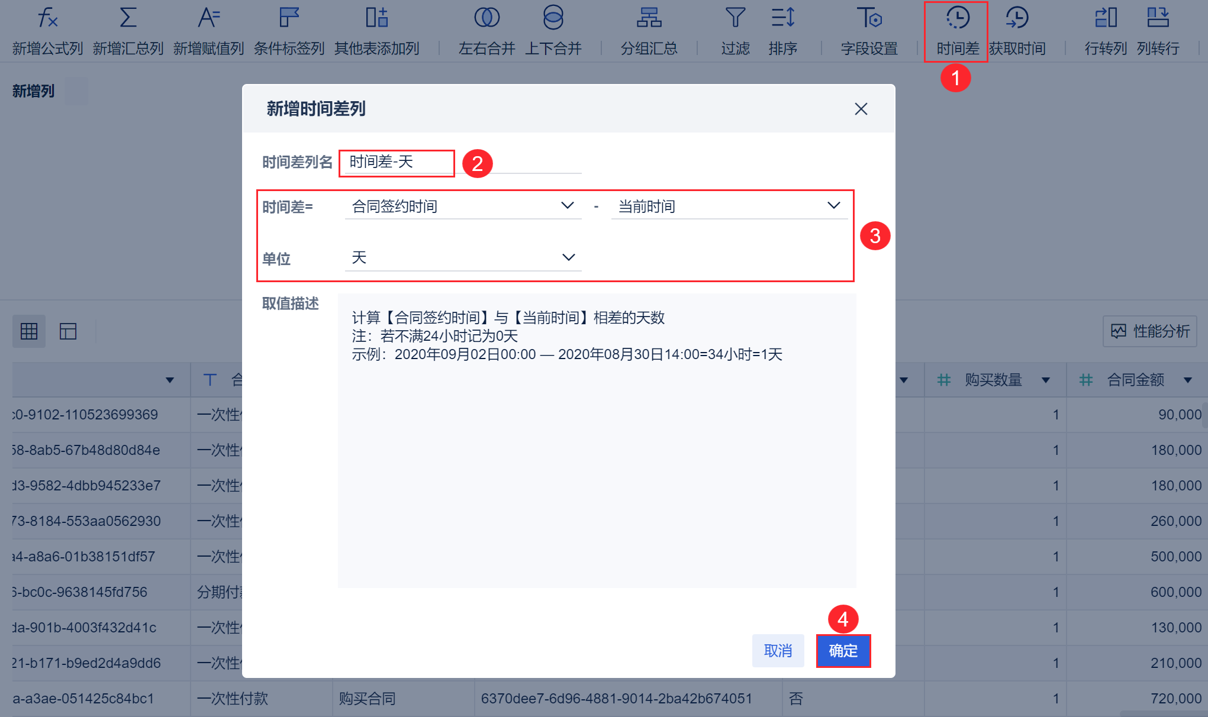Select the cell 5-bc0c-9638145fd756
This screenshot has width=1208, height=717.
tap(101, 592)
